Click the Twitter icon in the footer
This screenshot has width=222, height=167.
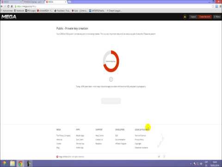point(159,157)
